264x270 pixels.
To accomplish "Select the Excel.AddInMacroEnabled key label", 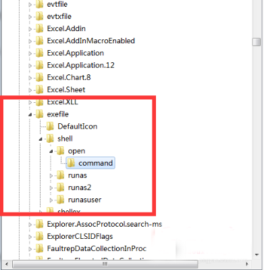I will pyautogui.click(x=90, y=41).
